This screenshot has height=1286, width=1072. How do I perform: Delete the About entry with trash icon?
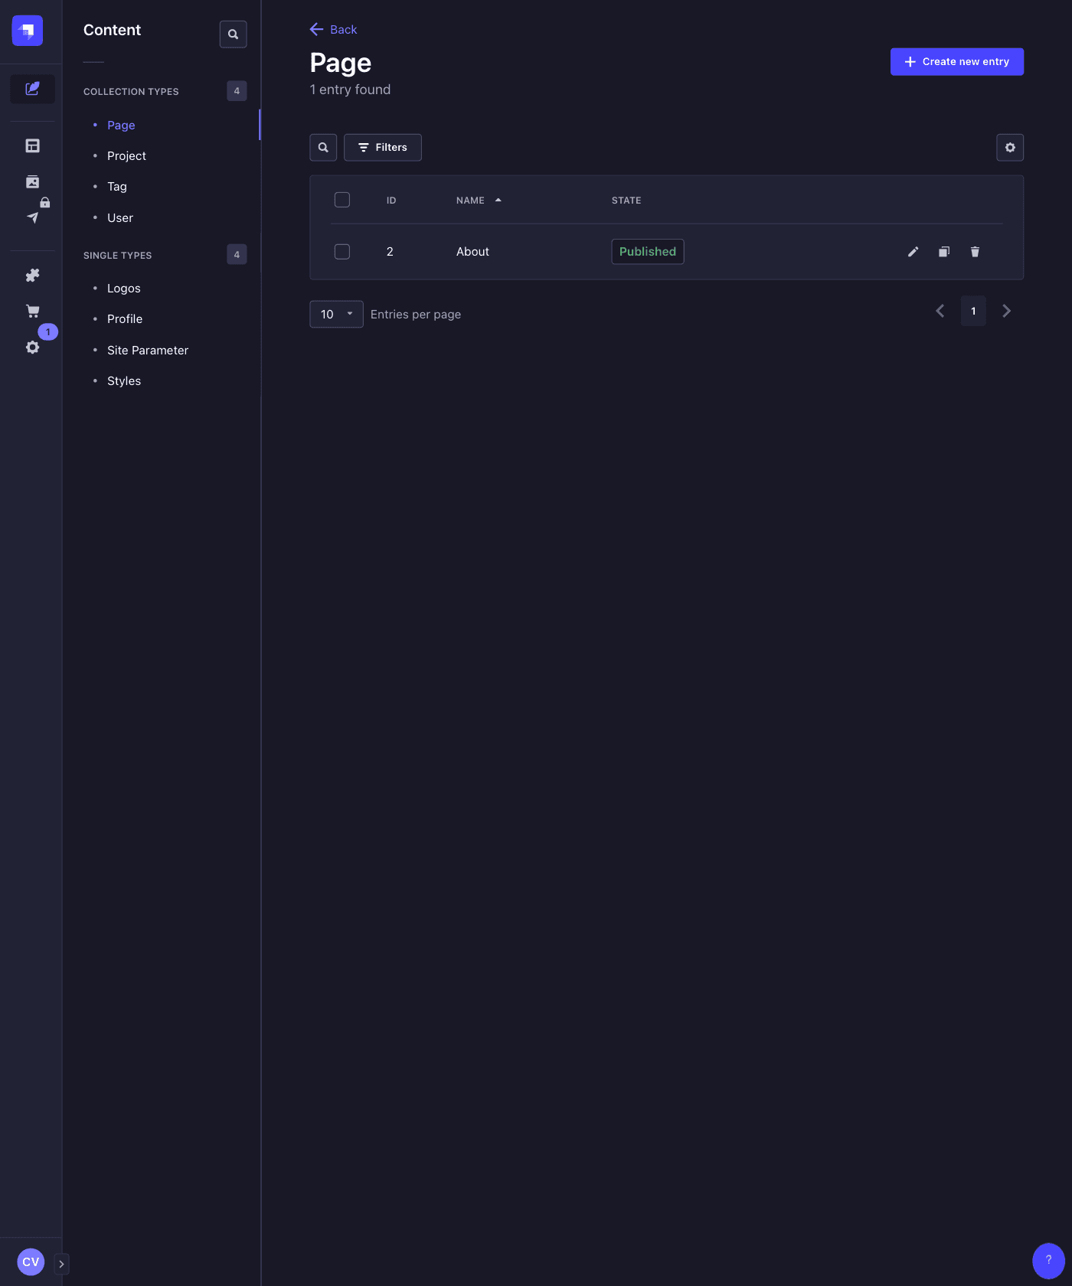[975, 252]
